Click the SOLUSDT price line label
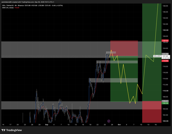The height and width of the screenshot is (134, 172). click(157, 56)
